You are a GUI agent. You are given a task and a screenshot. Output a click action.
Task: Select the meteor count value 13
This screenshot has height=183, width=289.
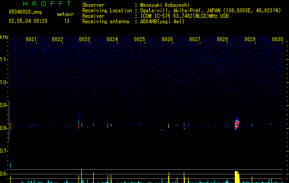[67, 21]
